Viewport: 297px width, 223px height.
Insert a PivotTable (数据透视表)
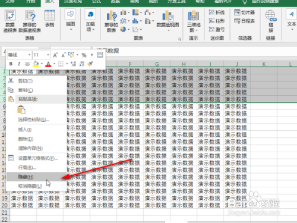coord(10,21)
